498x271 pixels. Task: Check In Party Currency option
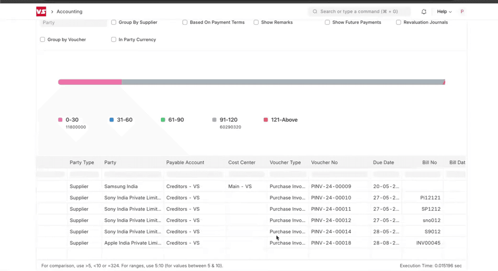[113, 39]
